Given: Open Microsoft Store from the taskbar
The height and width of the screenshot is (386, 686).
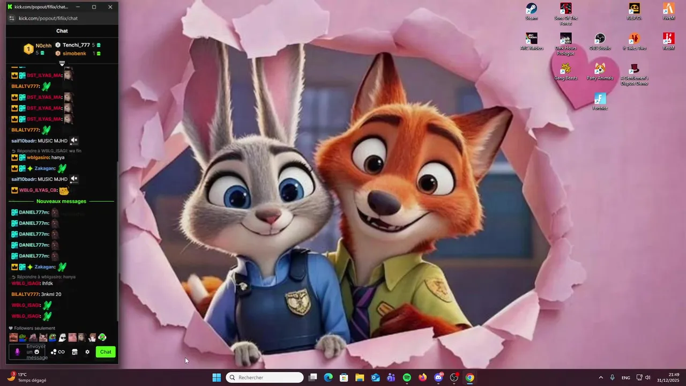Looking at the screenshot, I should [x=344, y=377].
